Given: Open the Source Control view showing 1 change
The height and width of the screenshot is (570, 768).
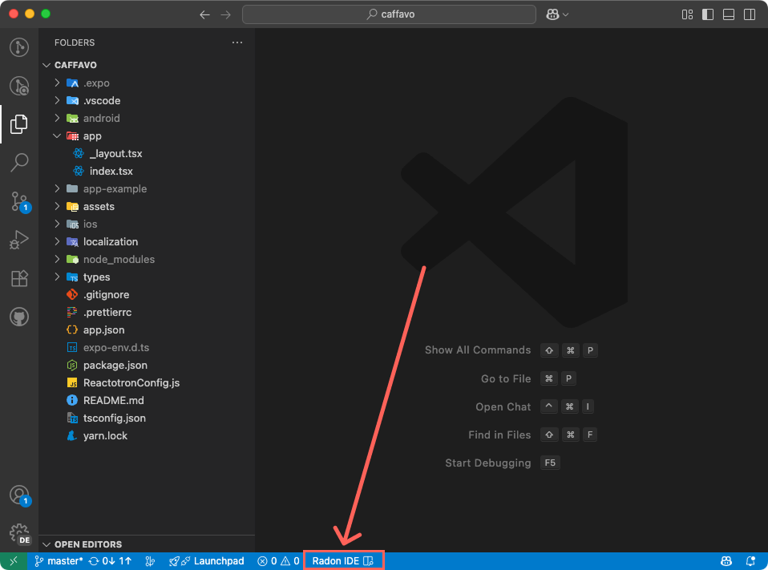Looking at the screenshot, I should [x=18, y=201].
